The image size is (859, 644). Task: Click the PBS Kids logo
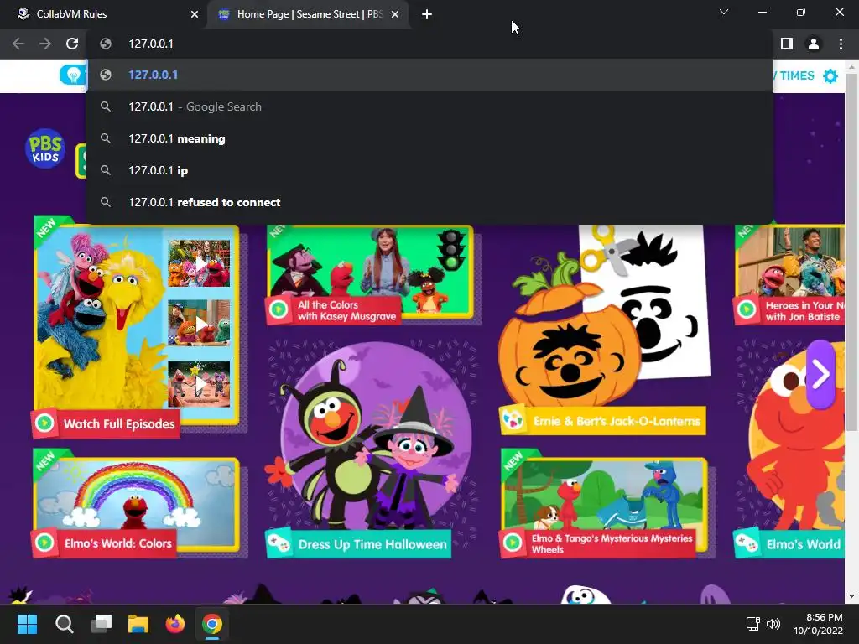tap(45, 148)
